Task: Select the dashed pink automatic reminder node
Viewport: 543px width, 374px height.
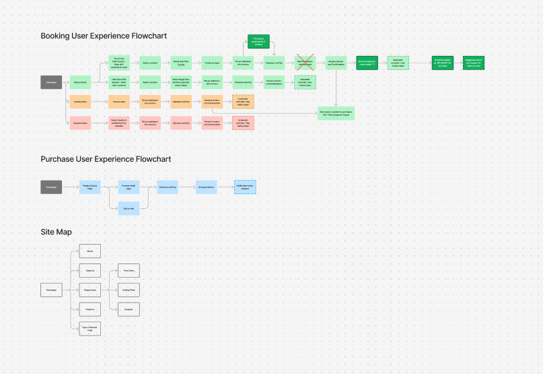Action: 243,123
